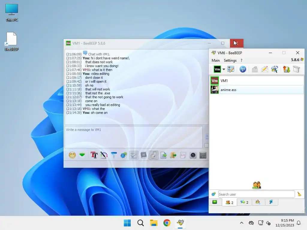Open the font selection TT icon

pos(94,155)
